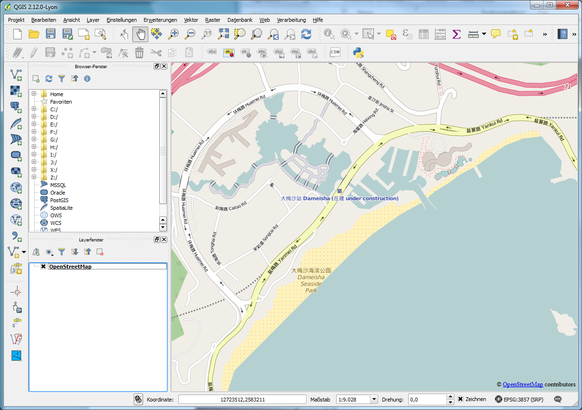
Task: Add a SpatiaLite layer via feather icon
Action: coord(16,123)
